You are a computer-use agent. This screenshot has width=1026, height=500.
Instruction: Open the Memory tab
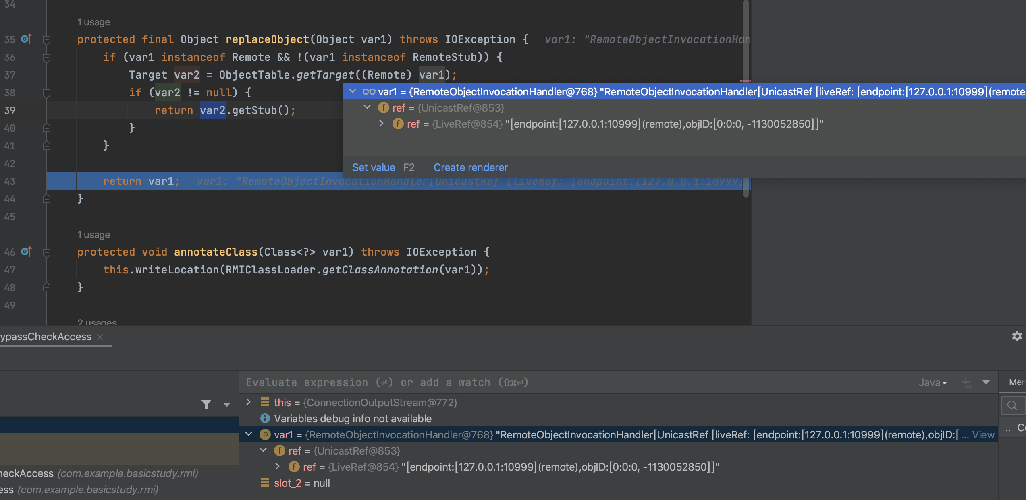[x=1017, y=382]
